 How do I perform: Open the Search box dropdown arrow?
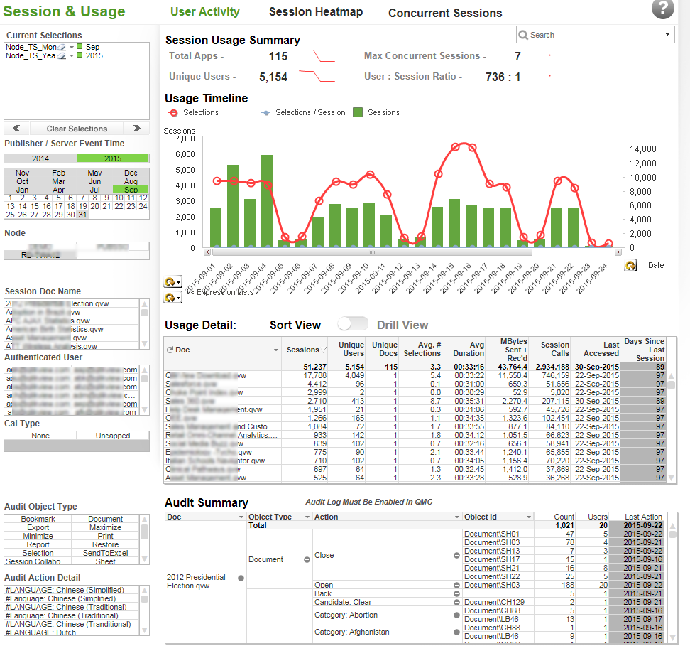coord(667,34)
